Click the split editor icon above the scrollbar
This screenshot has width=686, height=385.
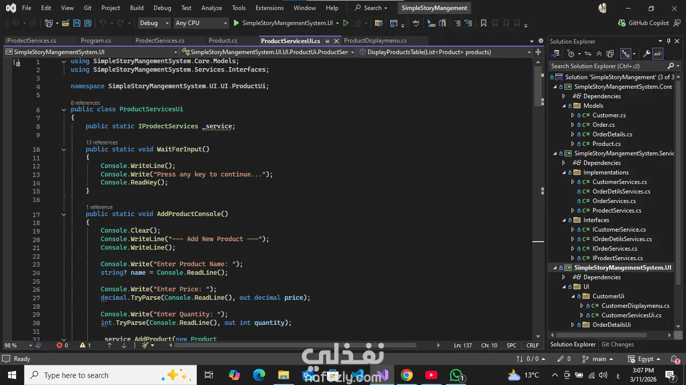538,52
